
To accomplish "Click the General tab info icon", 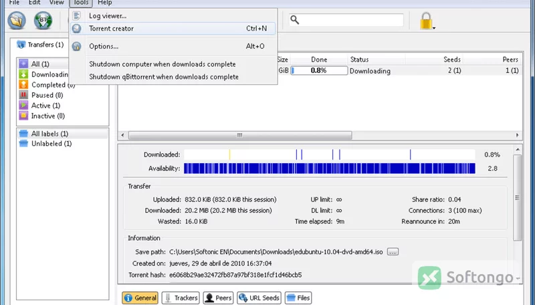I will 128,298.
